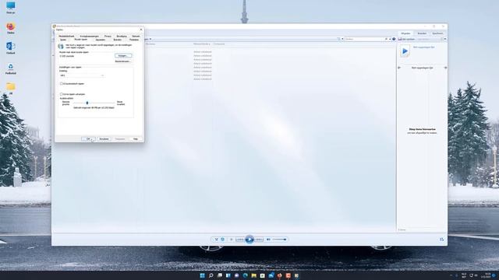The image size is (499, 280).
Task: Open the Invoegtoepassingen tab
Action: coord(89,37)
